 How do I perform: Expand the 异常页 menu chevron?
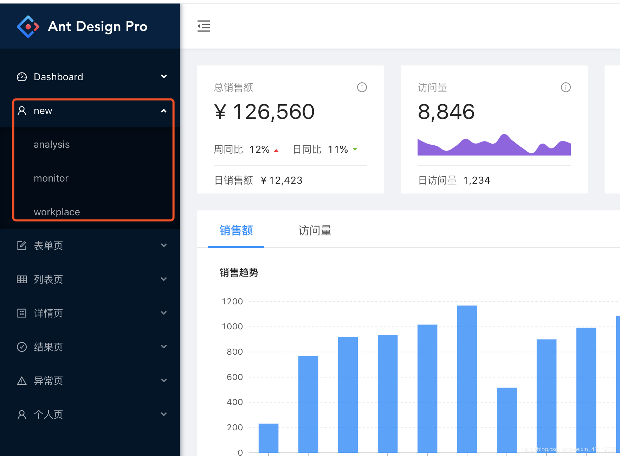click(164, 380)
